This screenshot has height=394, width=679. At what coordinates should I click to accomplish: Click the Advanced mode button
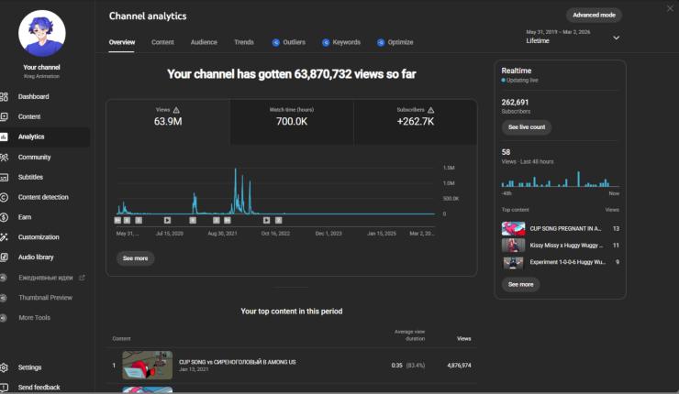[596, 15]
